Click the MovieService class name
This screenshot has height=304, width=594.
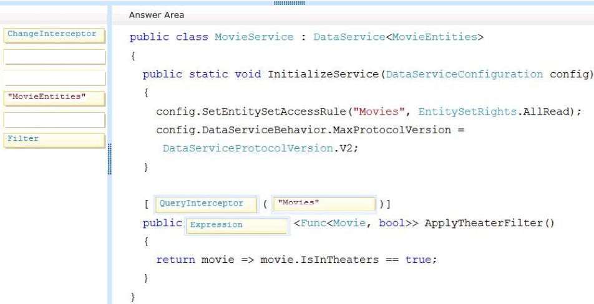click(x=254, y=37)
